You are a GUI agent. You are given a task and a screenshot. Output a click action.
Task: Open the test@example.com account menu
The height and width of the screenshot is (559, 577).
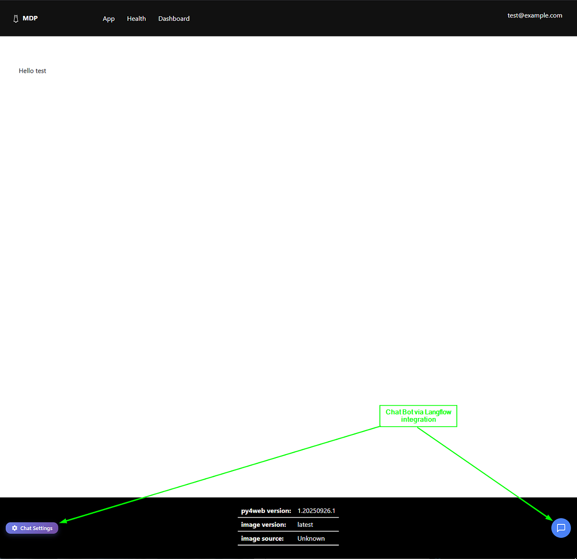click(x=535, y=15)
